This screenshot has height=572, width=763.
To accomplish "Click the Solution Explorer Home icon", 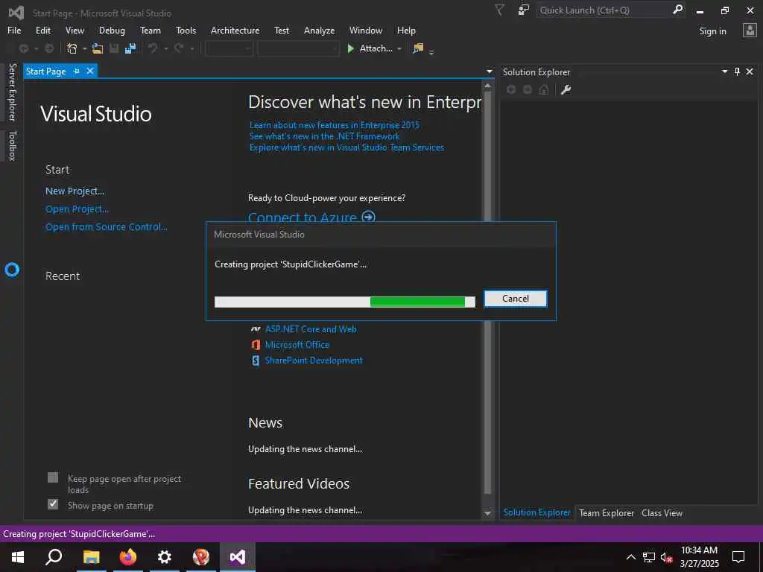I will (543, 89).
